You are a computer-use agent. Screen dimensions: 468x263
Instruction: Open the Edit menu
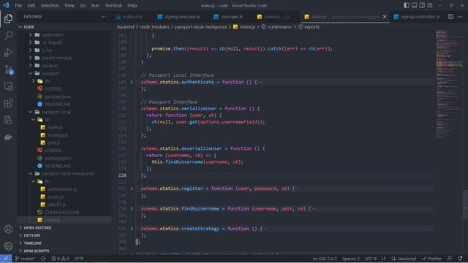point(31,5)
